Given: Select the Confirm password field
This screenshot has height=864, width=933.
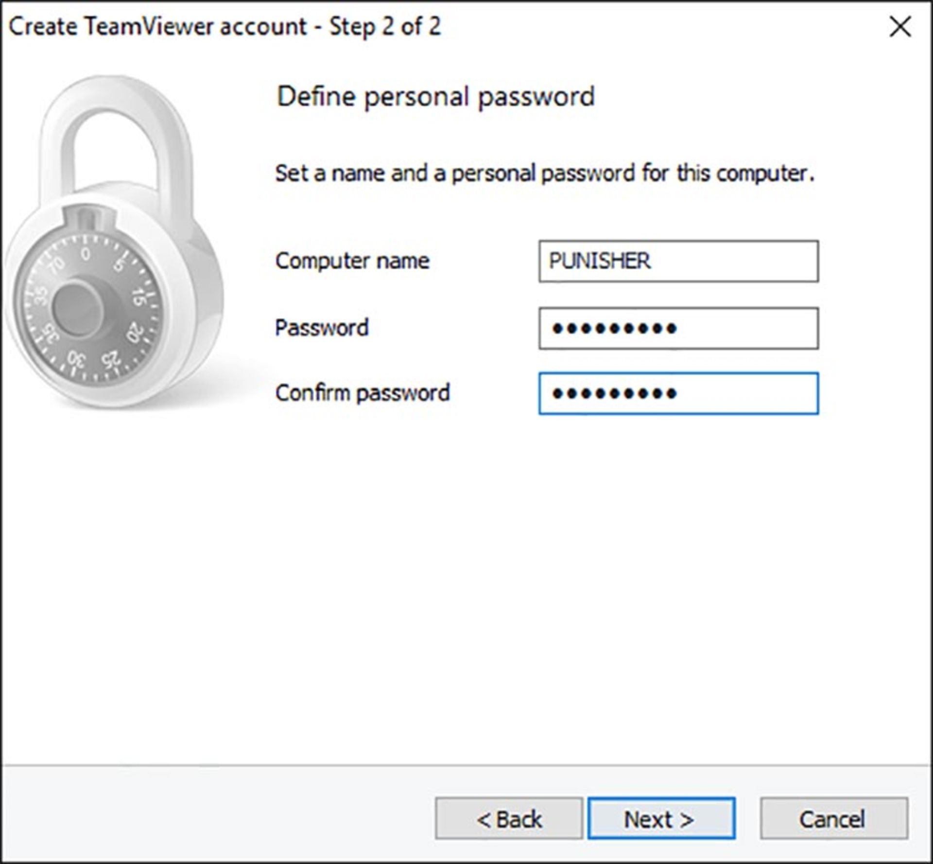Looking at the screenshot, I should point(678,393).
